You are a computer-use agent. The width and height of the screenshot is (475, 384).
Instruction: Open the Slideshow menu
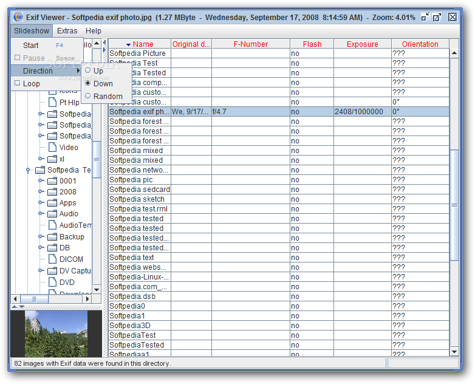32,31
